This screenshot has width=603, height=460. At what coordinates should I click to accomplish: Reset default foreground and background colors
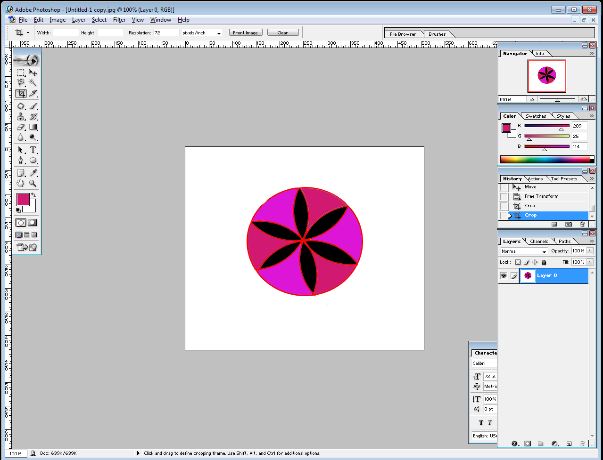[x=18, y=210]
